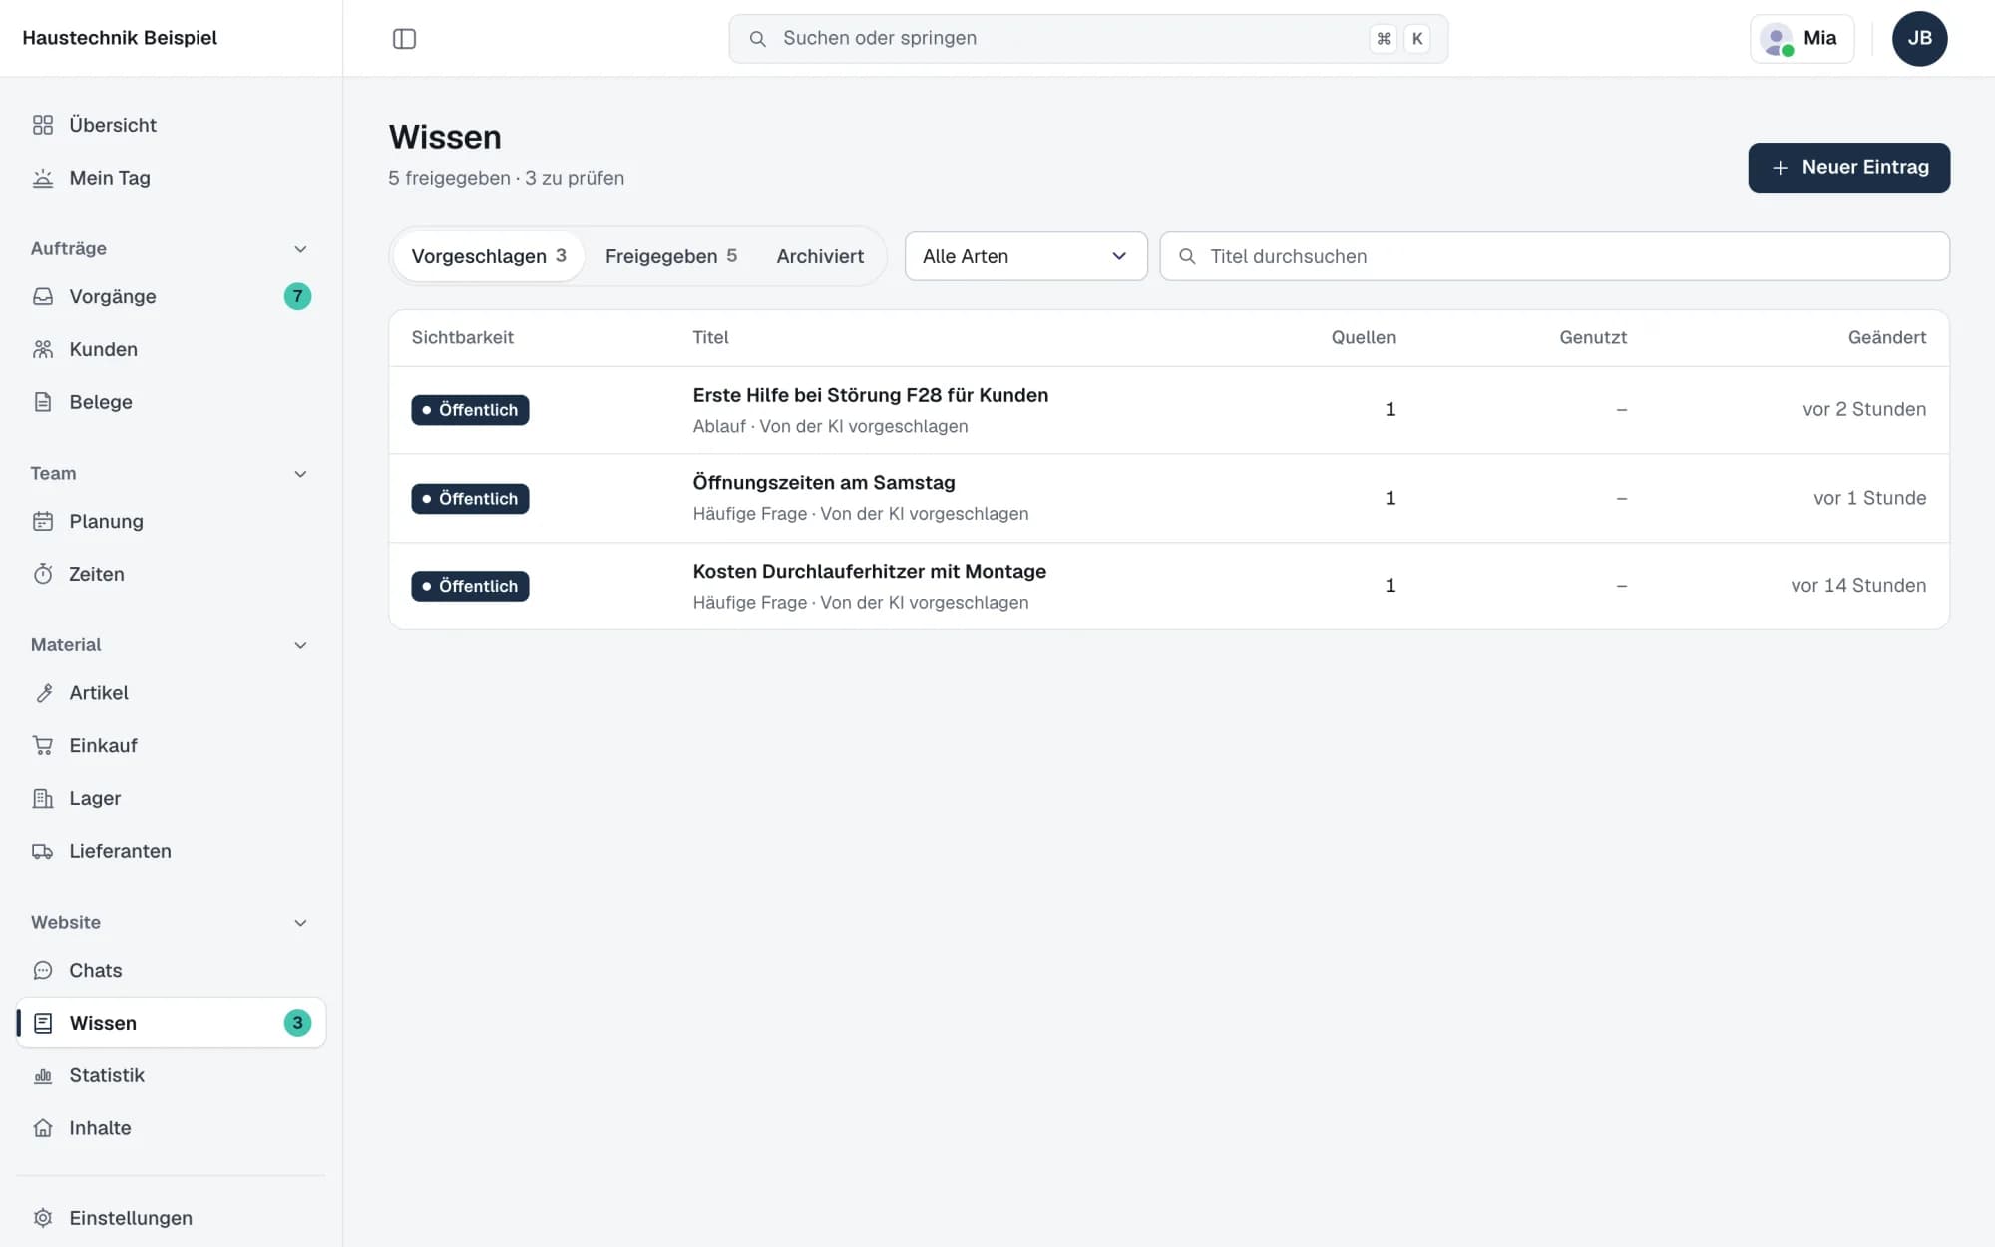Viewport: 1995px width, 1247px height.
Task: Open Einstellungen gear icon
Action: pyautogui.click(x=43, y=1218)
